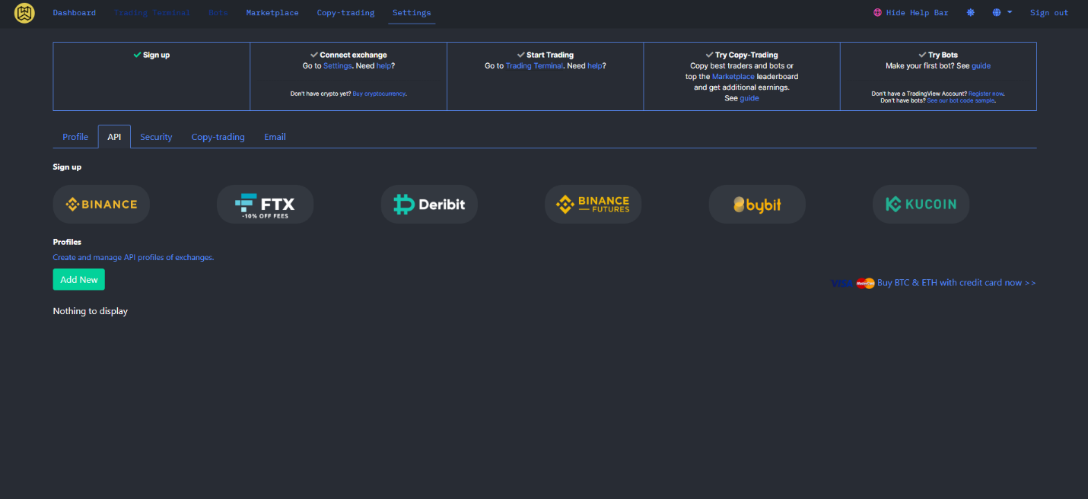Click the Connect exchange step heading
This screenshot has width=1088, height=499.
[353, 55]
